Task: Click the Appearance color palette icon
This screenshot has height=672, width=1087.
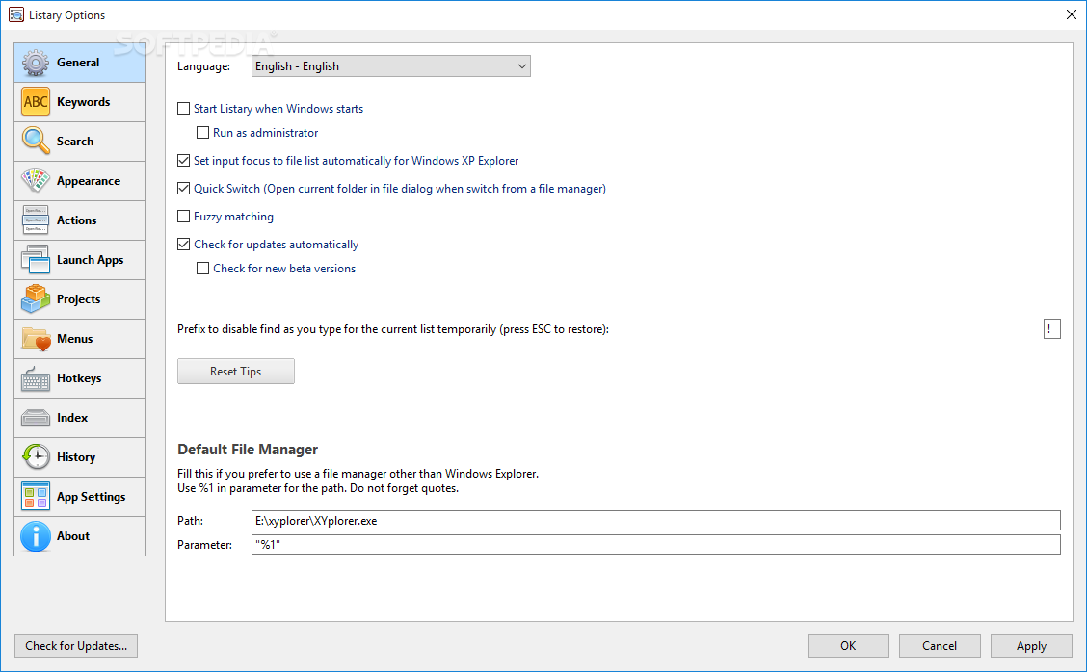Action: pos(36,181)
